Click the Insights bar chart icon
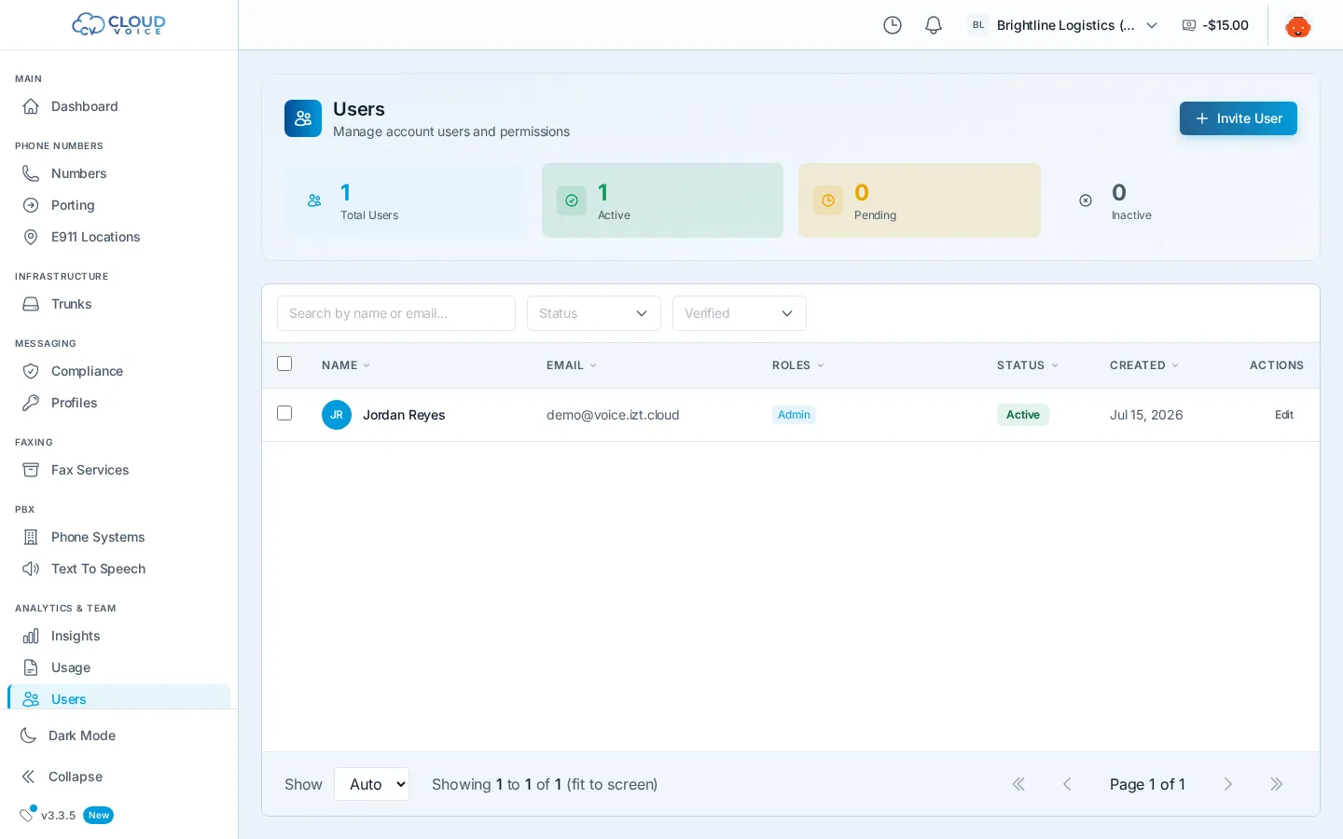 tap(31, 636)
